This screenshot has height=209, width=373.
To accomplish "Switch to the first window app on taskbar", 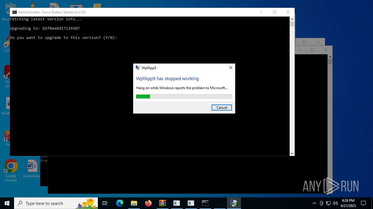I will 177,203.
